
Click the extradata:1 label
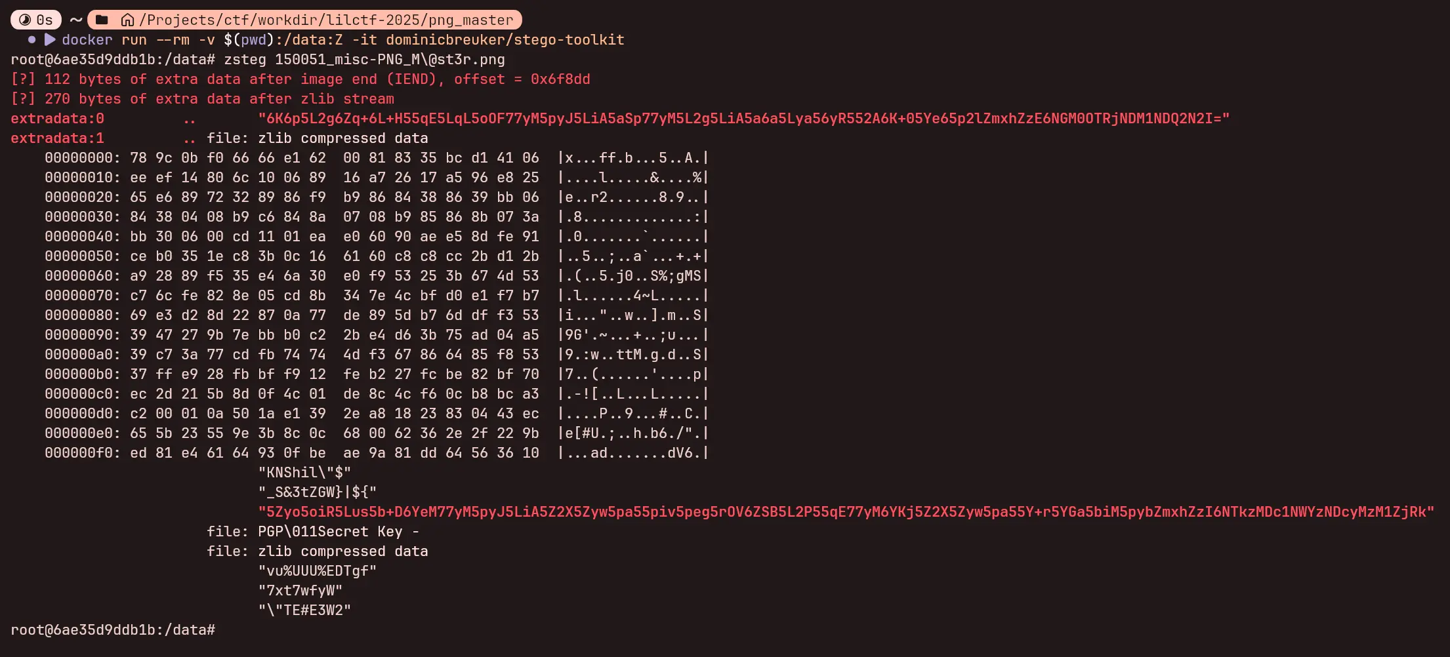tap(57, 138)
